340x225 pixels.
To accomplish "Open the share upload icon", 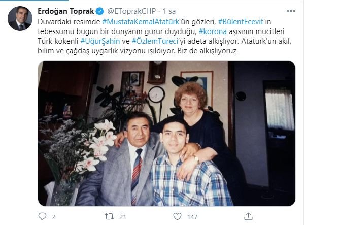I will point(248,216).
